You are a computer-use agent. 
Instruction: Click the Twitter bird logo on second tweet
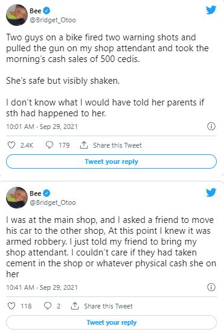(x=211, y=192)
